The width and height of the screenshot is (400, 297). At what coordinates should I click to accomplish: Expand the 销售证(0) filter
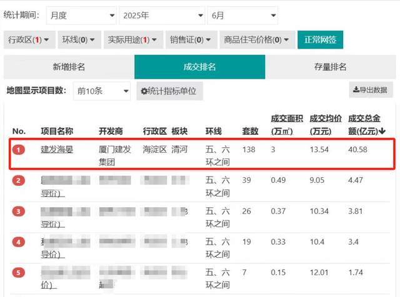[x=191, y=40]
